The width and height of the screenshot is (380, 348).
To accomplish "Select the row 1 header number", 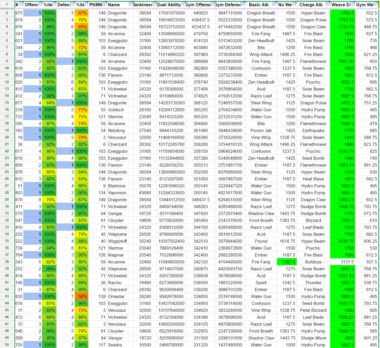I will pyautogui.click(x=7, y=5).
